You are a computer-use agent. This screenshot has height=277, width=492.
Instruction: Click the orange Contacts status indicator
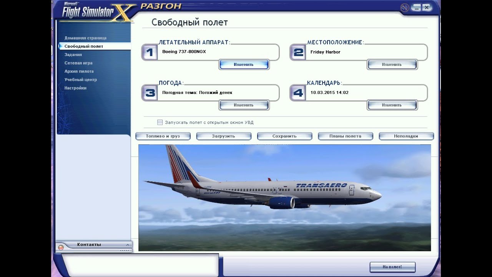pyautogui.click(x=61, y=247)
